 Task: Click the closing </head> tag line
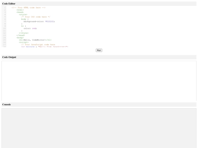coord(21,35)
